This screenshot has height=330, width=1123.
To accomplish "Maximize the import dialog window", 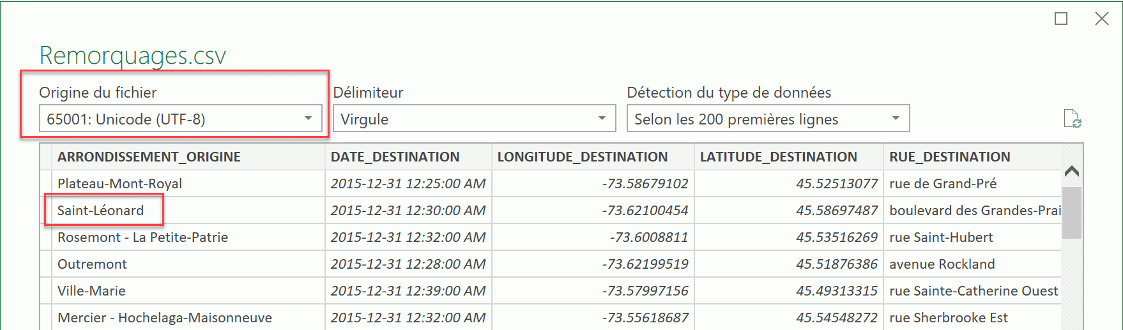I will click(x=1061, y=19).
